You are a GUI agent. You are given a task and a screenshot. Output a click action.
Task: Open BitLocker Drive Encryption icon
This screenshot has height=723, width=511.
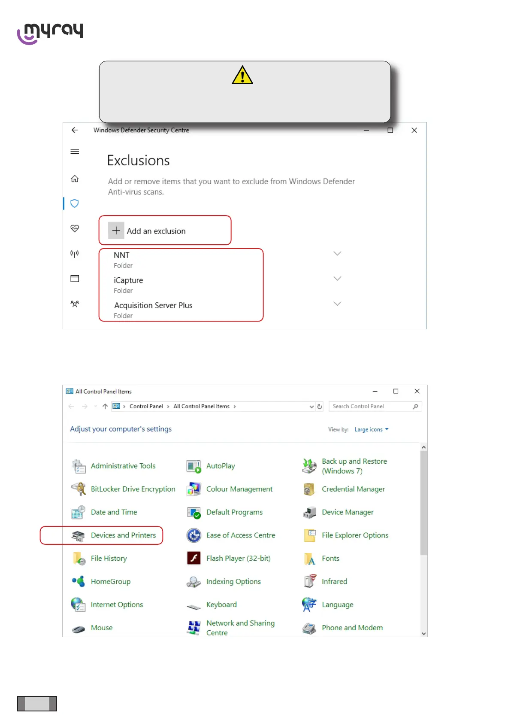click(79, 489)
